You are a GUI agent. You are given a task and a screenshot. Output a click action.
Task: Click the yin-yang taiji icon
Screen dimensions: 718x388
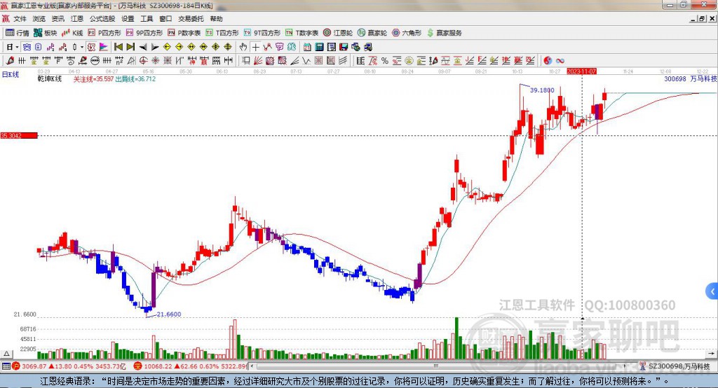coord(548,61)
